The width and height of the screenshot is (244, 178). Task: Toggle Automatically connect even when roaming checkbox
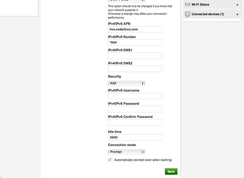[110, 160]
